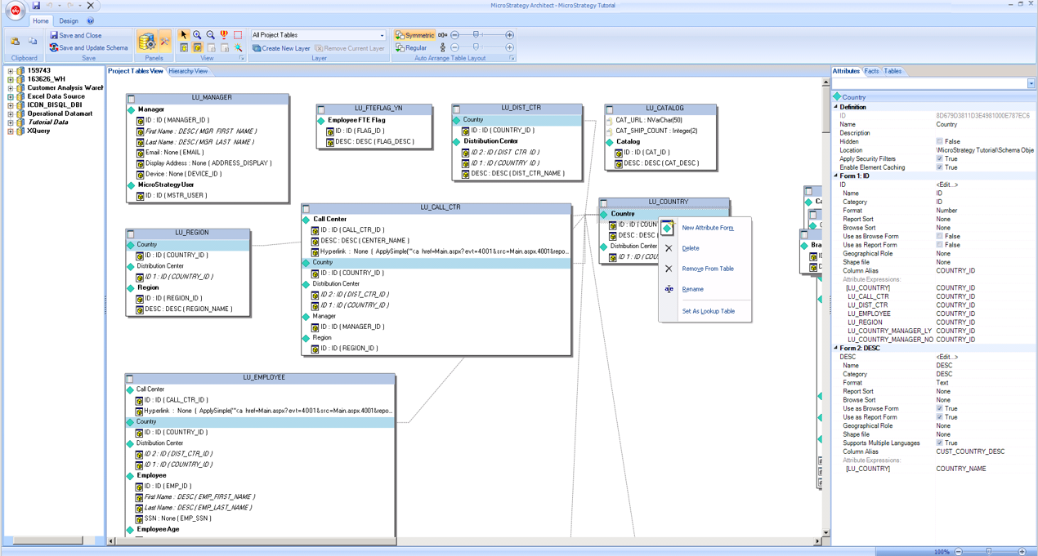Click the red rectangle selection tool
The height and width of the screenshot is (556, 1038).
pos(238,35)
